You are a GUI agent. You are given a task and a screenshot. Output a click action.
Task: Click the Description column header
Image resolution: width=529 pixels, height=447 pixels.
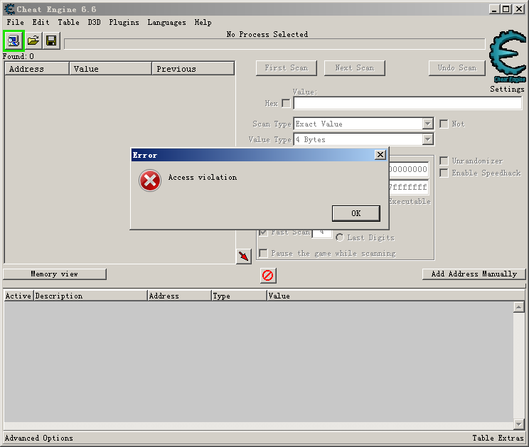point(90,296)
